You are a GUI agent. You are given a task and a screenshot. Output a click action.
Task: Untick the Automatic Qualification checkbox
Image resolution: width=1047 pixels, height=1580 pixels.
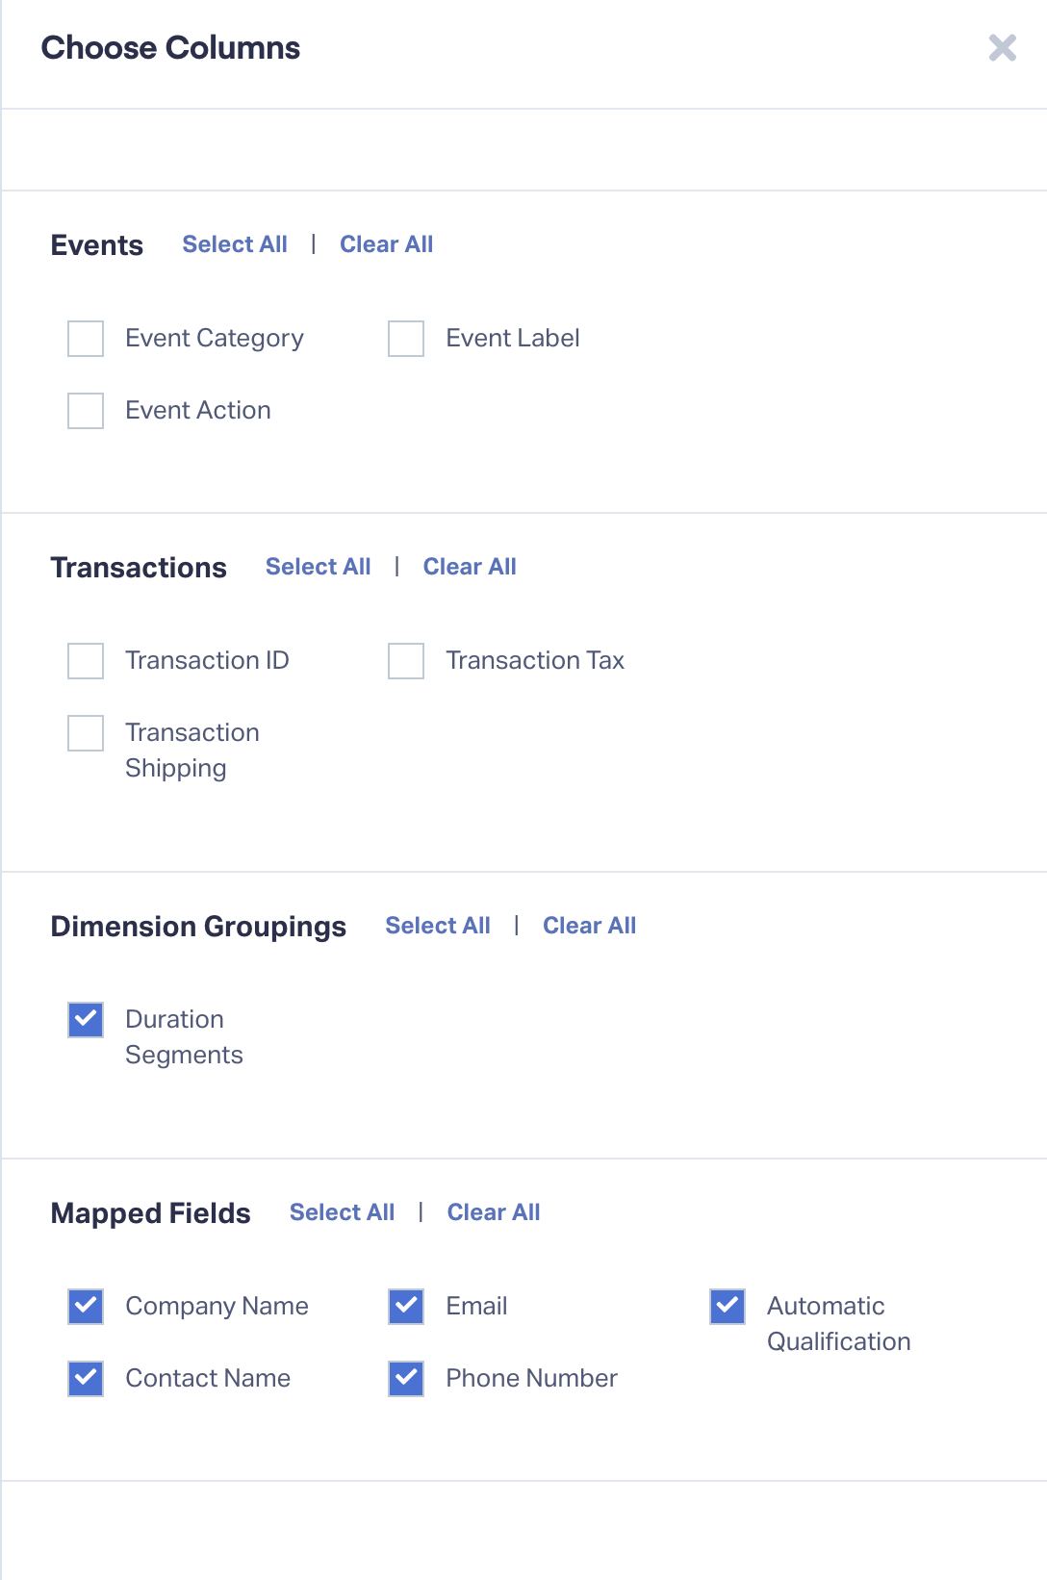pos(728,1307)
